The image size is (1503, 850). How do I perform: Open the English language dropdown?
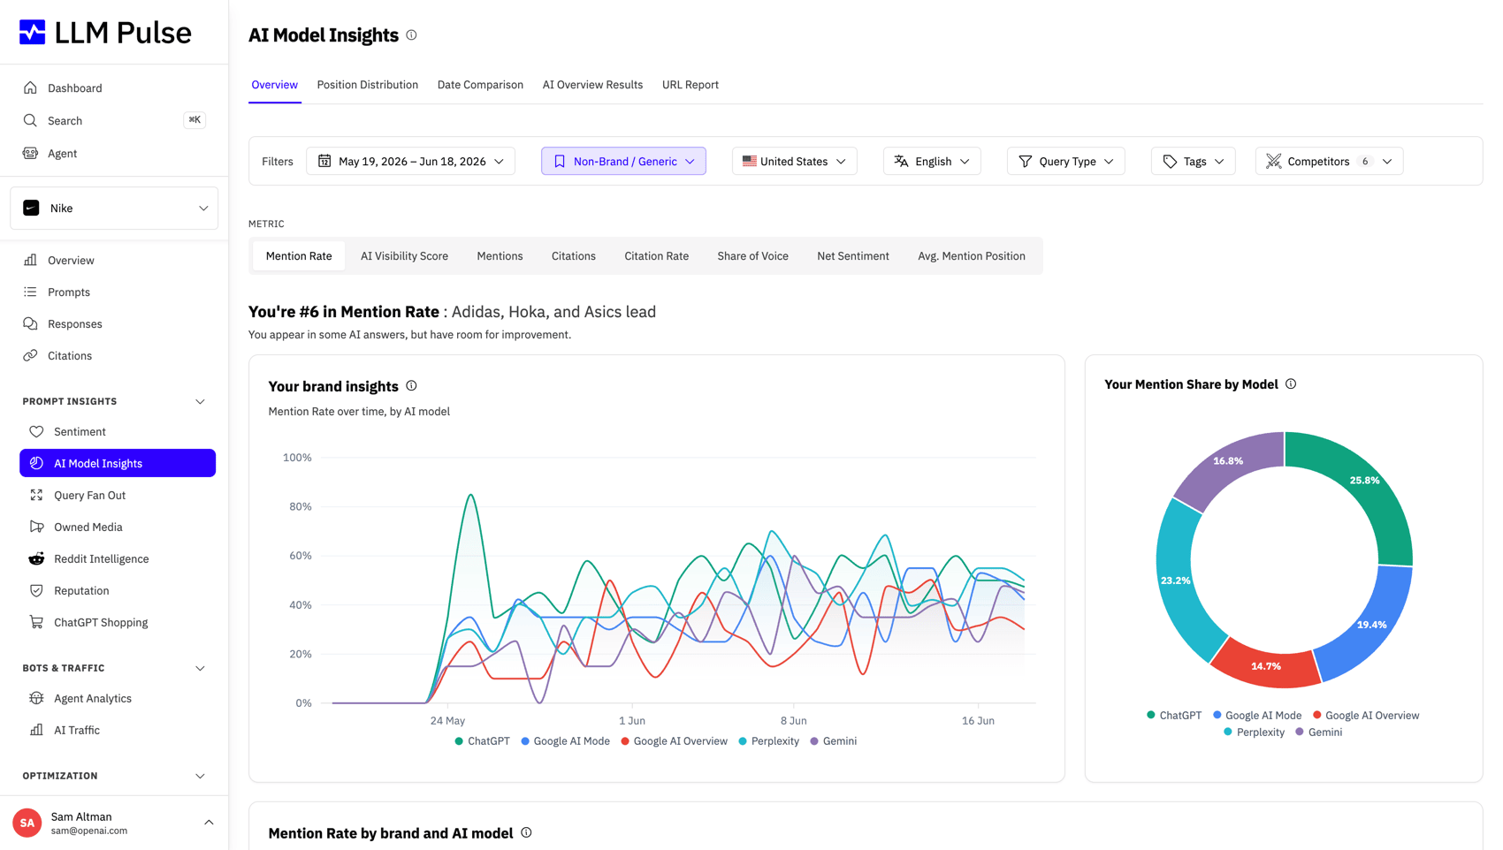932,161
